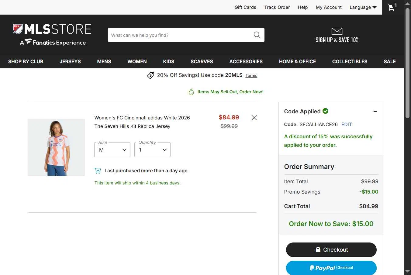Image resolution: width=411 pixels, height=275 pixels.
Task: Click the jersey product thumbnail
Action: coord(56,147)
